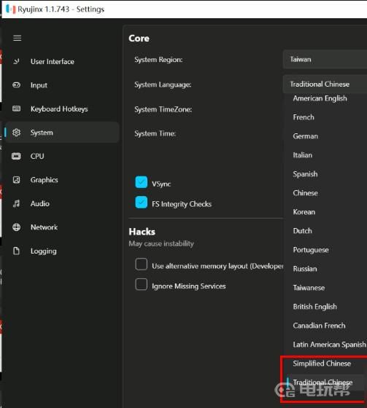Select German language option
367x408 pixels.
pos(305,136)
